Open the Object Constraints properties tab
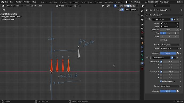 point(142,51)
